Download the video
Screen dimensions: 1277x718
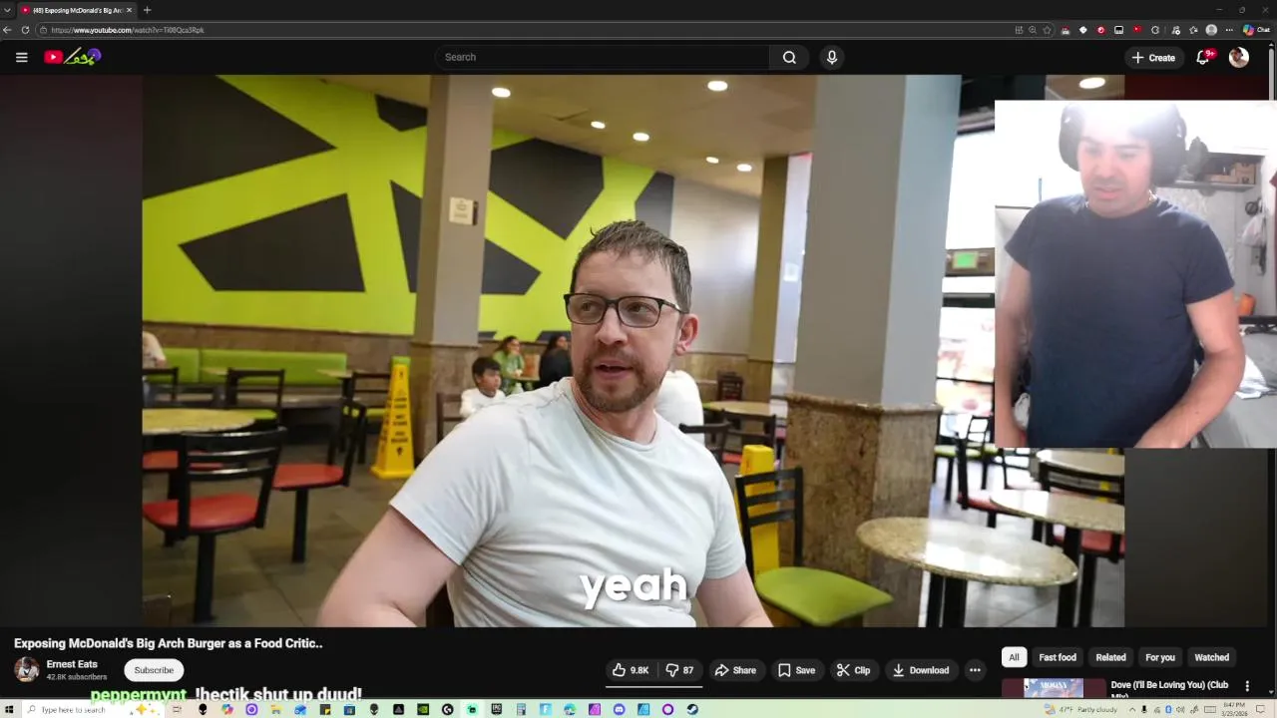click(x=921, y=670)
